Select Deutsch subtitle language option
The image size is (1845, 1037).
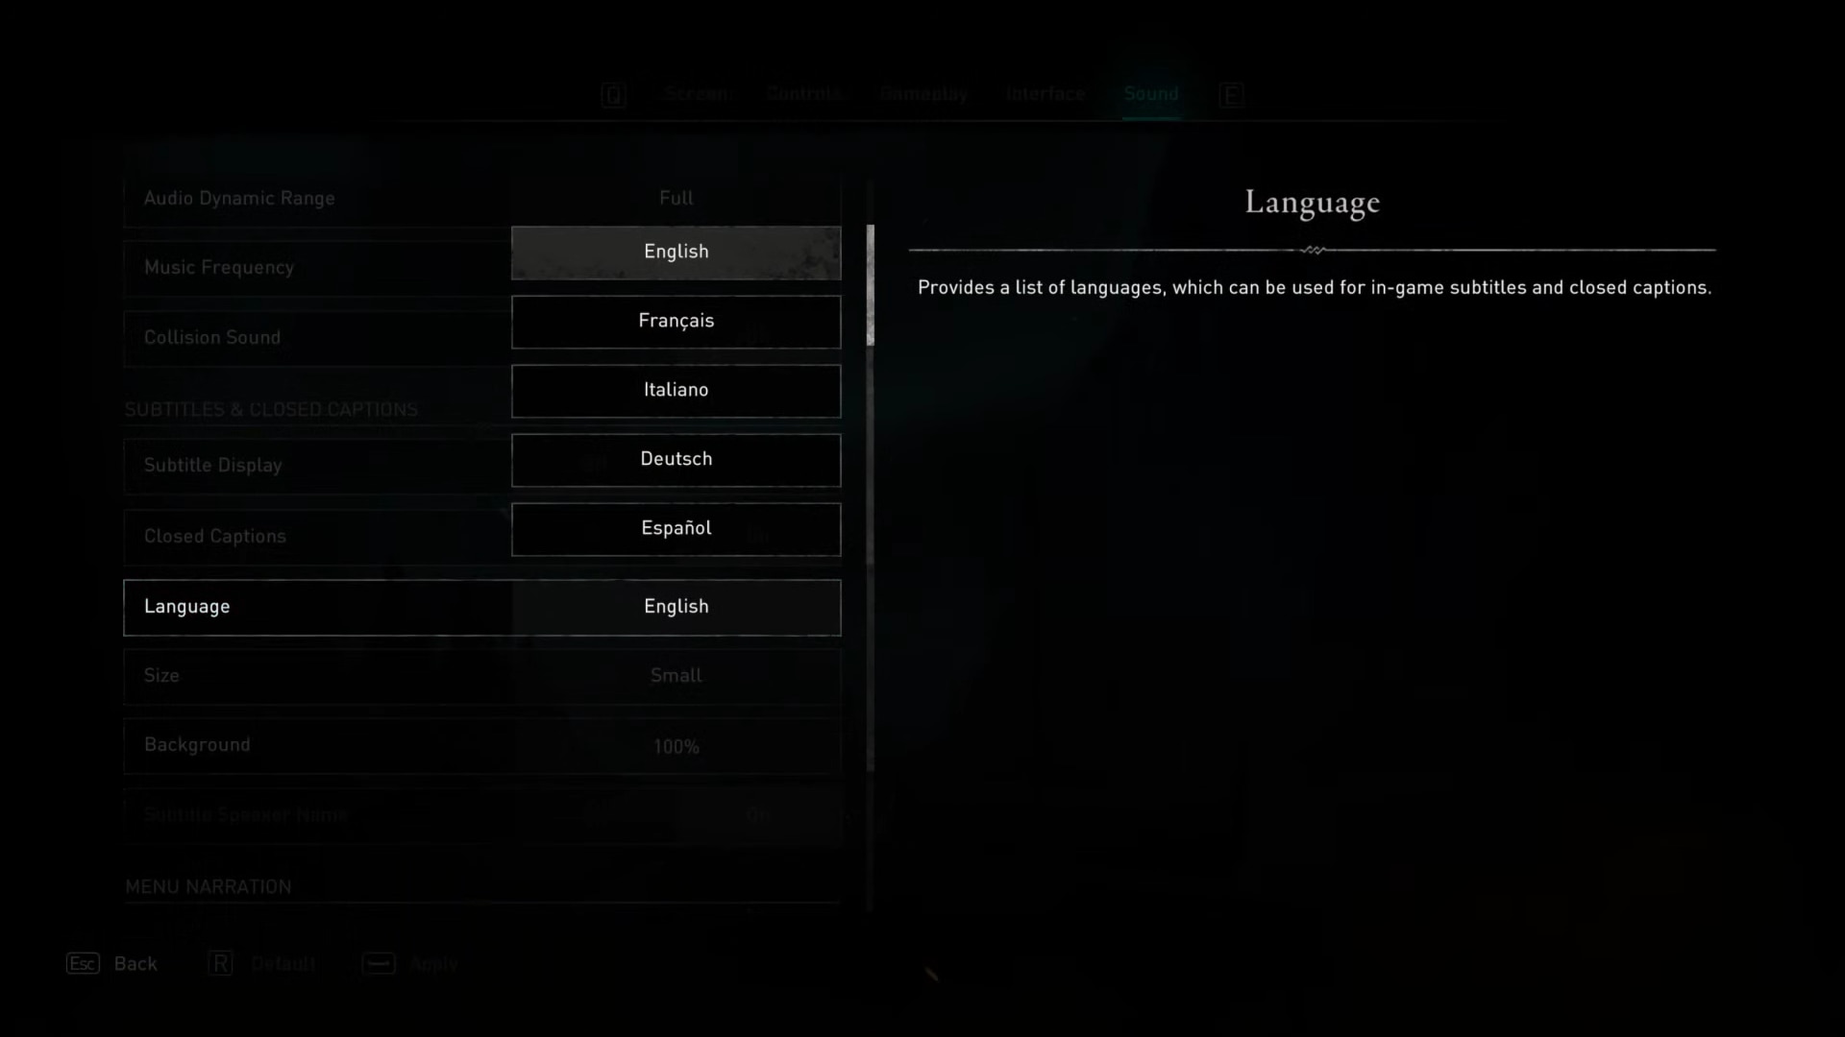676,458
